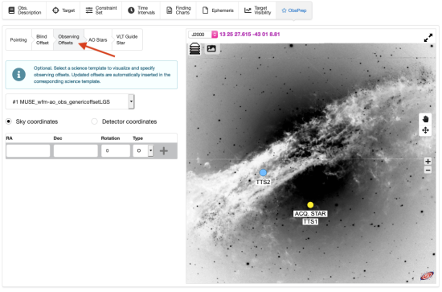
Task: Open the Finding Charts tab
Action: tap(178, 10)
